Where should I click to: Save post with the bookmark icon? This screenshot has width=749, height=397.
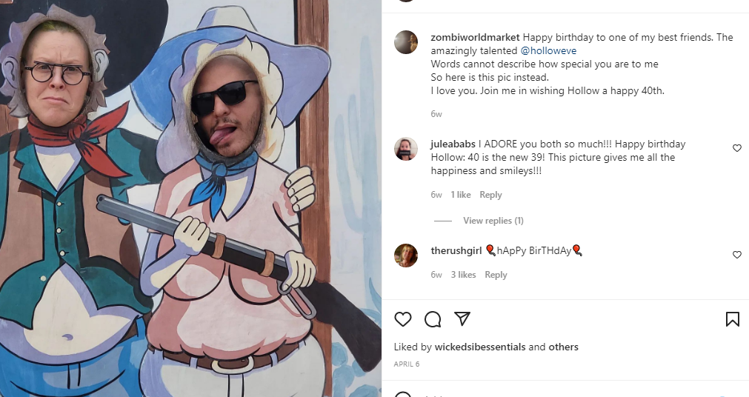732,319
